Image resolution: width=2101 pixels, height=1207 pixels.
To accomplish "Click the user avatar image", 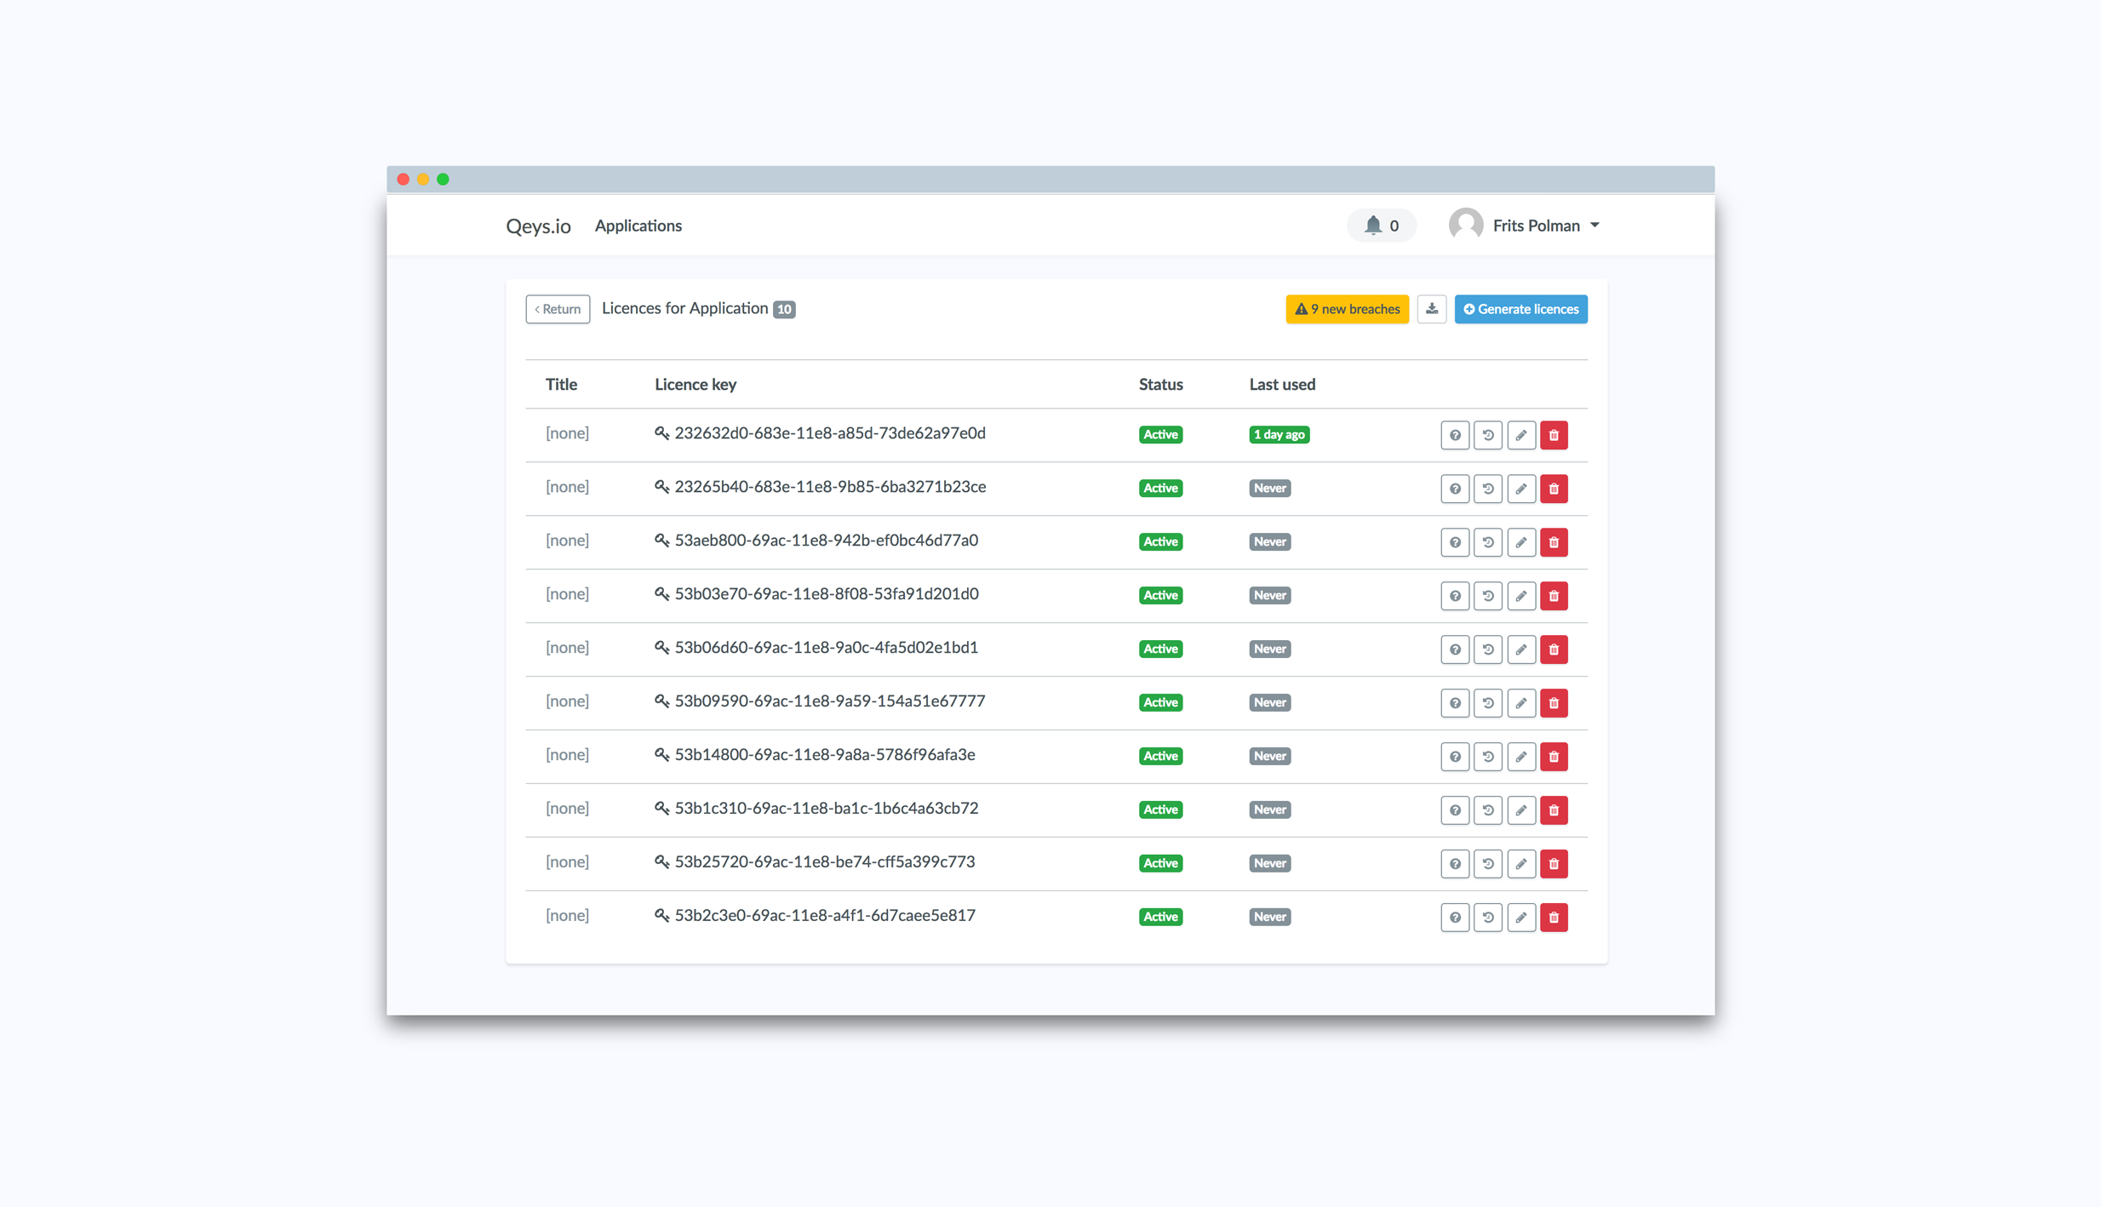I will [x=1465, y=225].
